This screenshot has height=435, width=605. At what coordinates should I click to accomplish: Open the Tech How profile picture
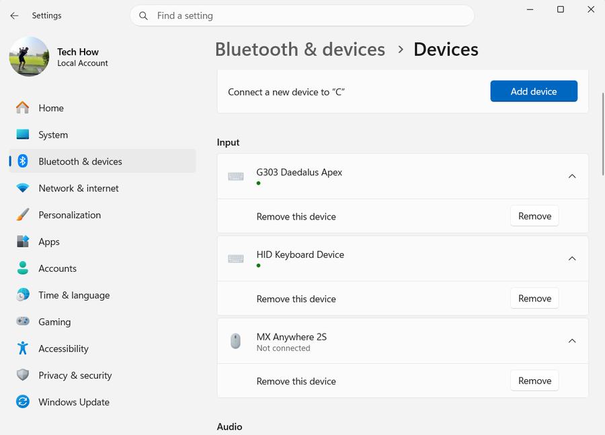(29, 56)
